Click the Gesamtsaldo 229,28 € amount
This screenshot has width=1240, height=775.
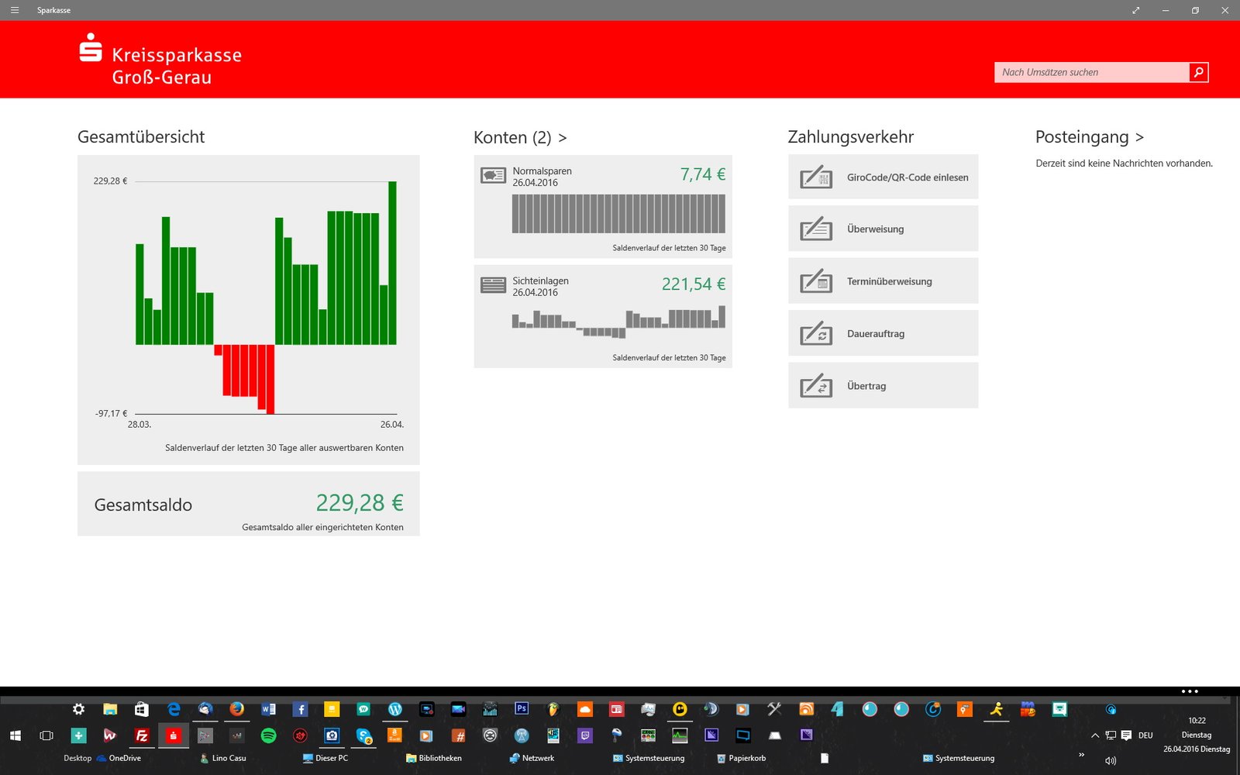(x=360, y=503)
